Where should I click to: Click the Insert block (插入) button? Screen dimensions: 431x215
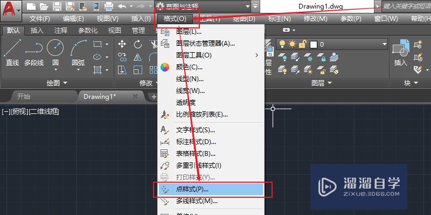pos(400,53)
